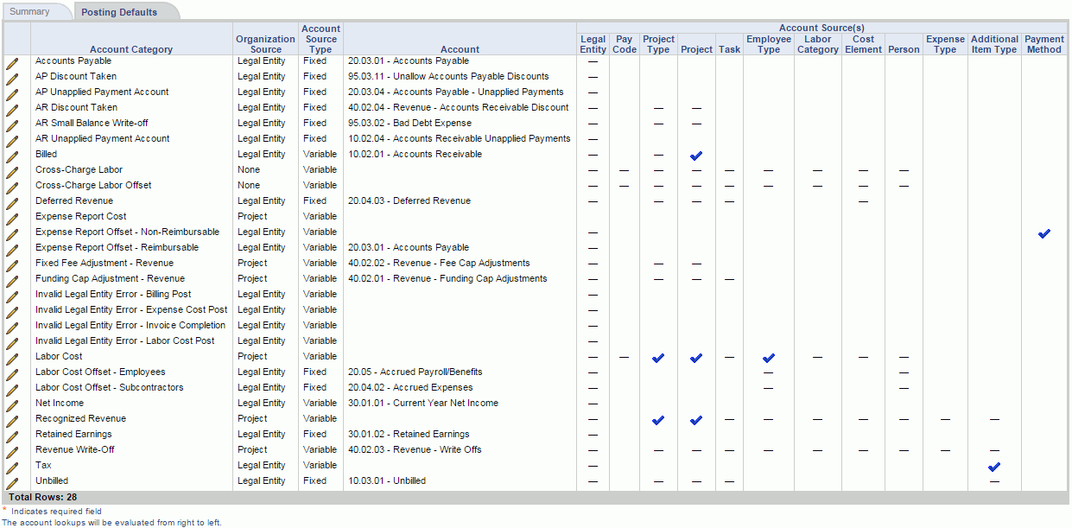The image size is (1072, 528).
Task: Click the Employee Type column header
Action: pos(769,44)
